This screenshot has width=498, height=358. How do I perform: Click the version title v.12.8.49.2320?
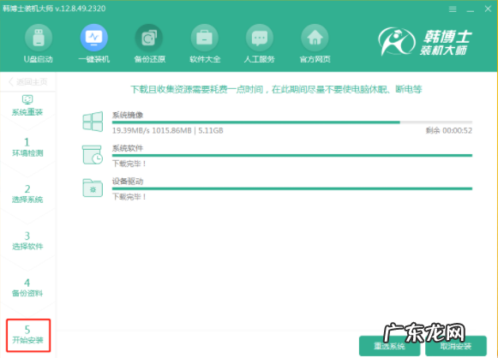pos(81,9)
